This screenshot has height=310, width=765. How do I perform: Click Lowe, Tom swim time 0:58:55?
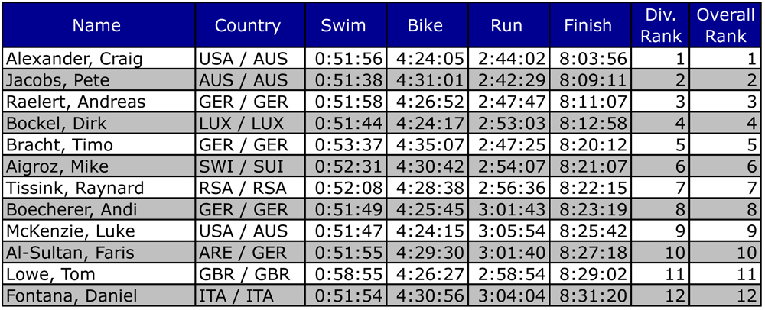point(346,274)
